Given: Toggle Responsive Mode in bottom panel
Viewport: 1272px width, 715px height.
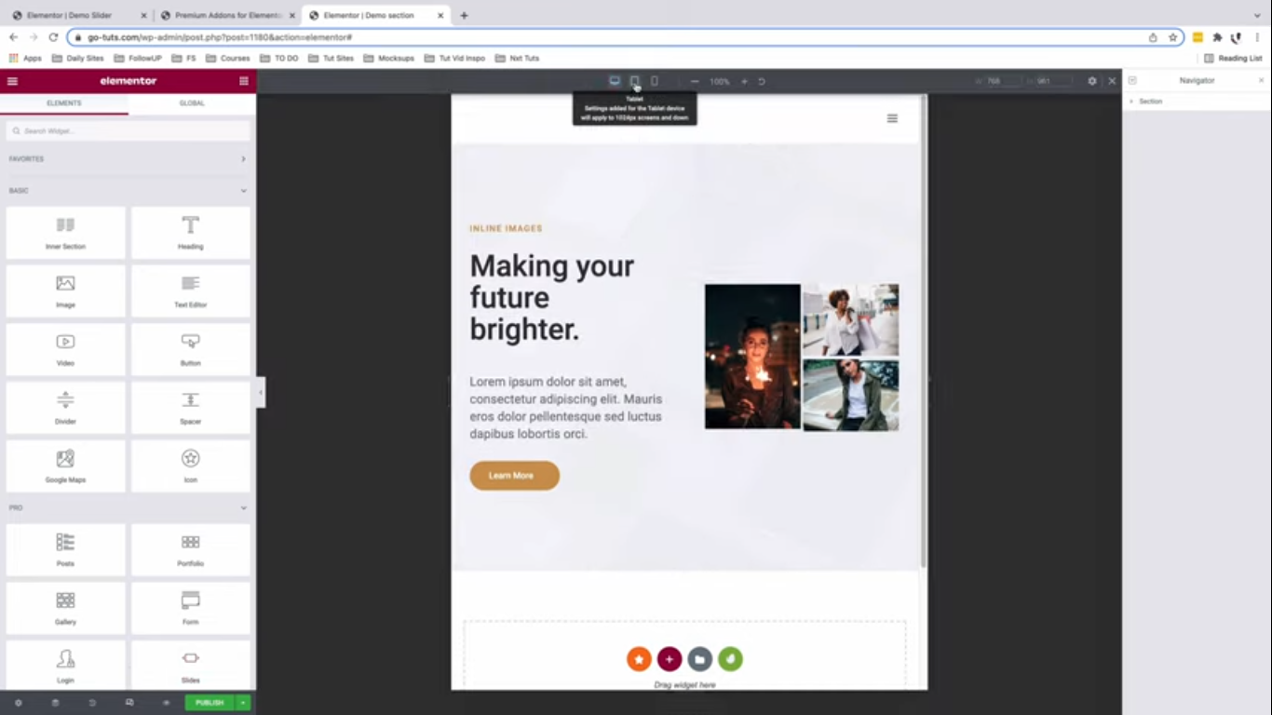Looking at the screenshot, I should point(129,703).
